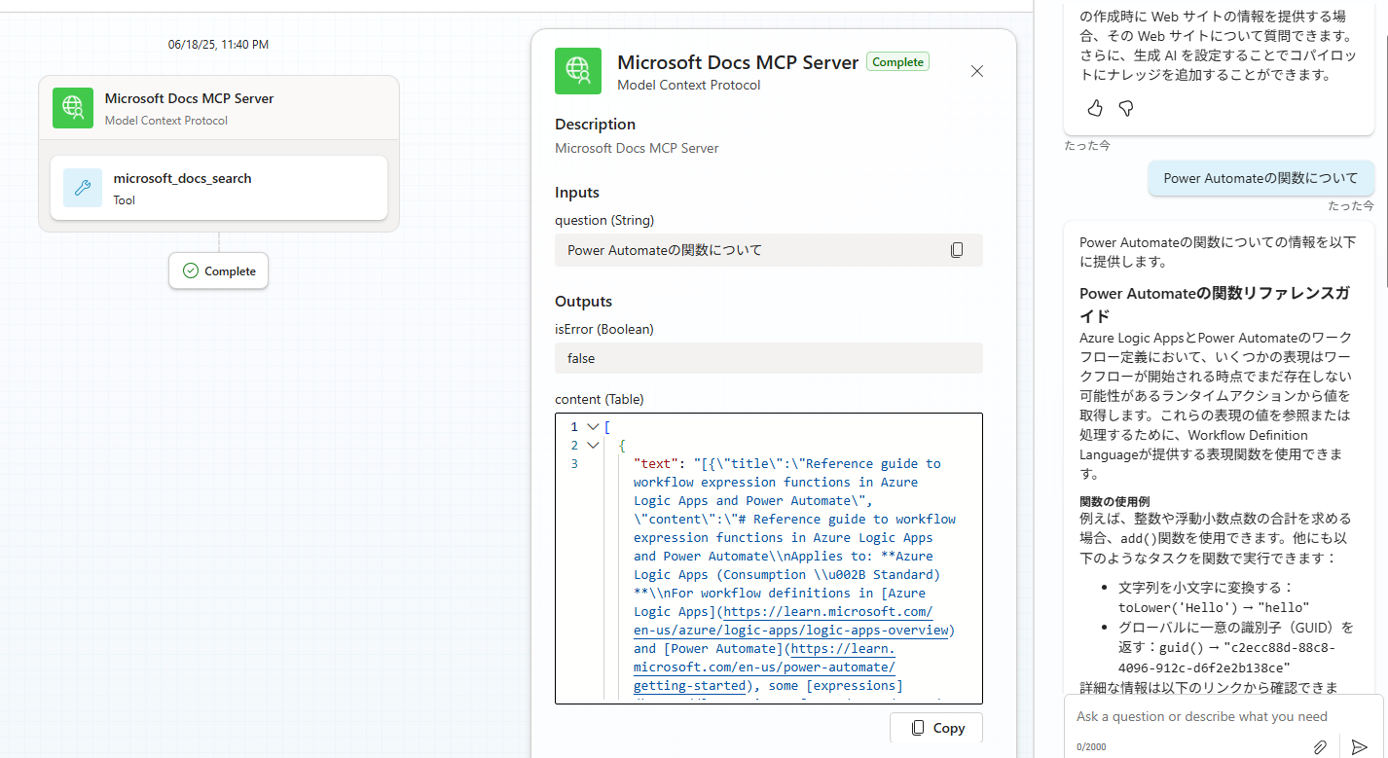This screenshot has height=758, width=1388.
Task: Click the isError false output field
Action: pos(768,358)
